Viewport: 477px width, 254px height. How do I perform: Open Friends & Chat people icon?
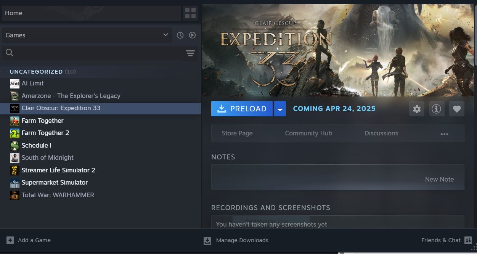point(468,240)
